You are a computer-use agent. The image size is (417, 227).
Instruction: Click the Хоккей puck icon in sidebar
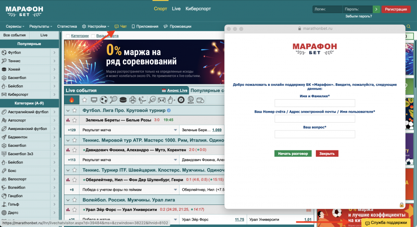click(4, 69)
